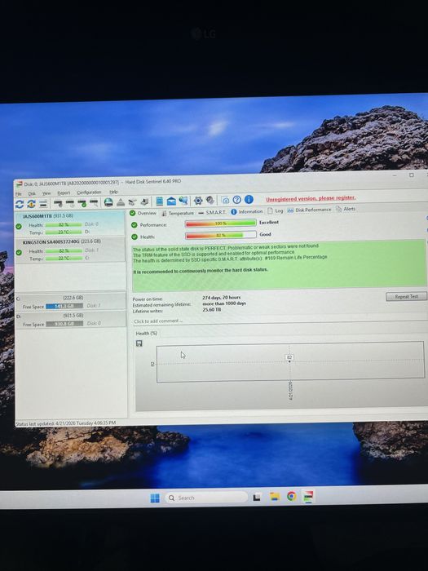
Task: Click the refresh icon with orange warning badge
Action: tap(31, 204)
